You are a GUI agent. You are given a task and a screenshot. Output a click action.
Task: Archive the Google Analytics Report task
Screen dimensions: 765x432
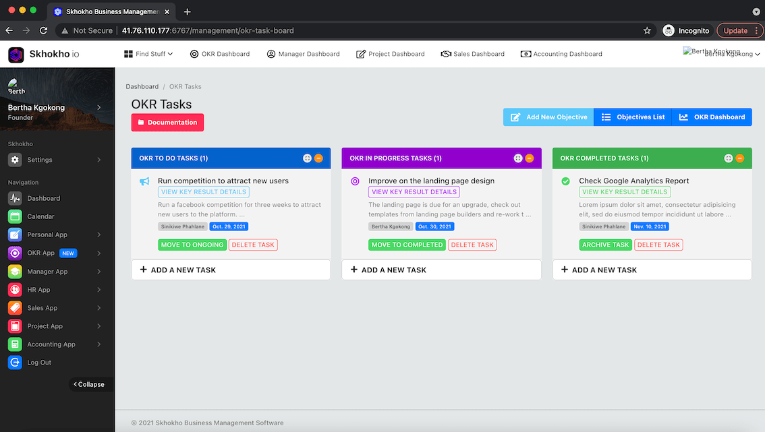606,245
